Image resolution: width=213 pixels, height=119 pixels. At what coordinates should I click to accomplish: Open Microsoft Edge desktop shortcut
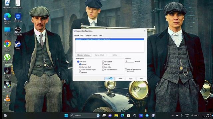[7, 19]
